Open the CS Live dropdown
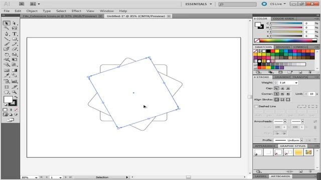Viewport: 321px width, 180px height. pyautogui.click(x=278, y=4)
